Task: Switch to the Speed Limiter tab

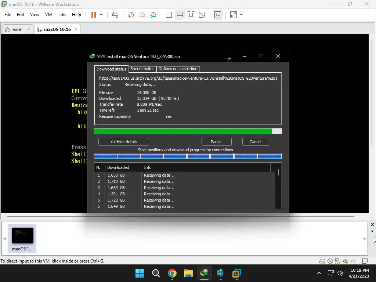Action: click(142, 69)
